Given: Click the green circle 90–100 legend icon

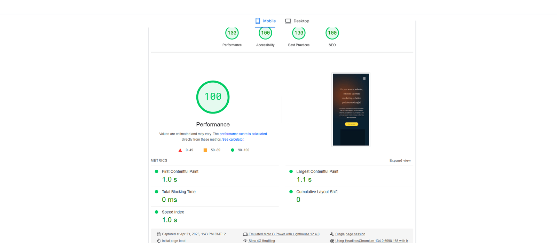Looking at the screenshot, I should click(x=233, y=150).
